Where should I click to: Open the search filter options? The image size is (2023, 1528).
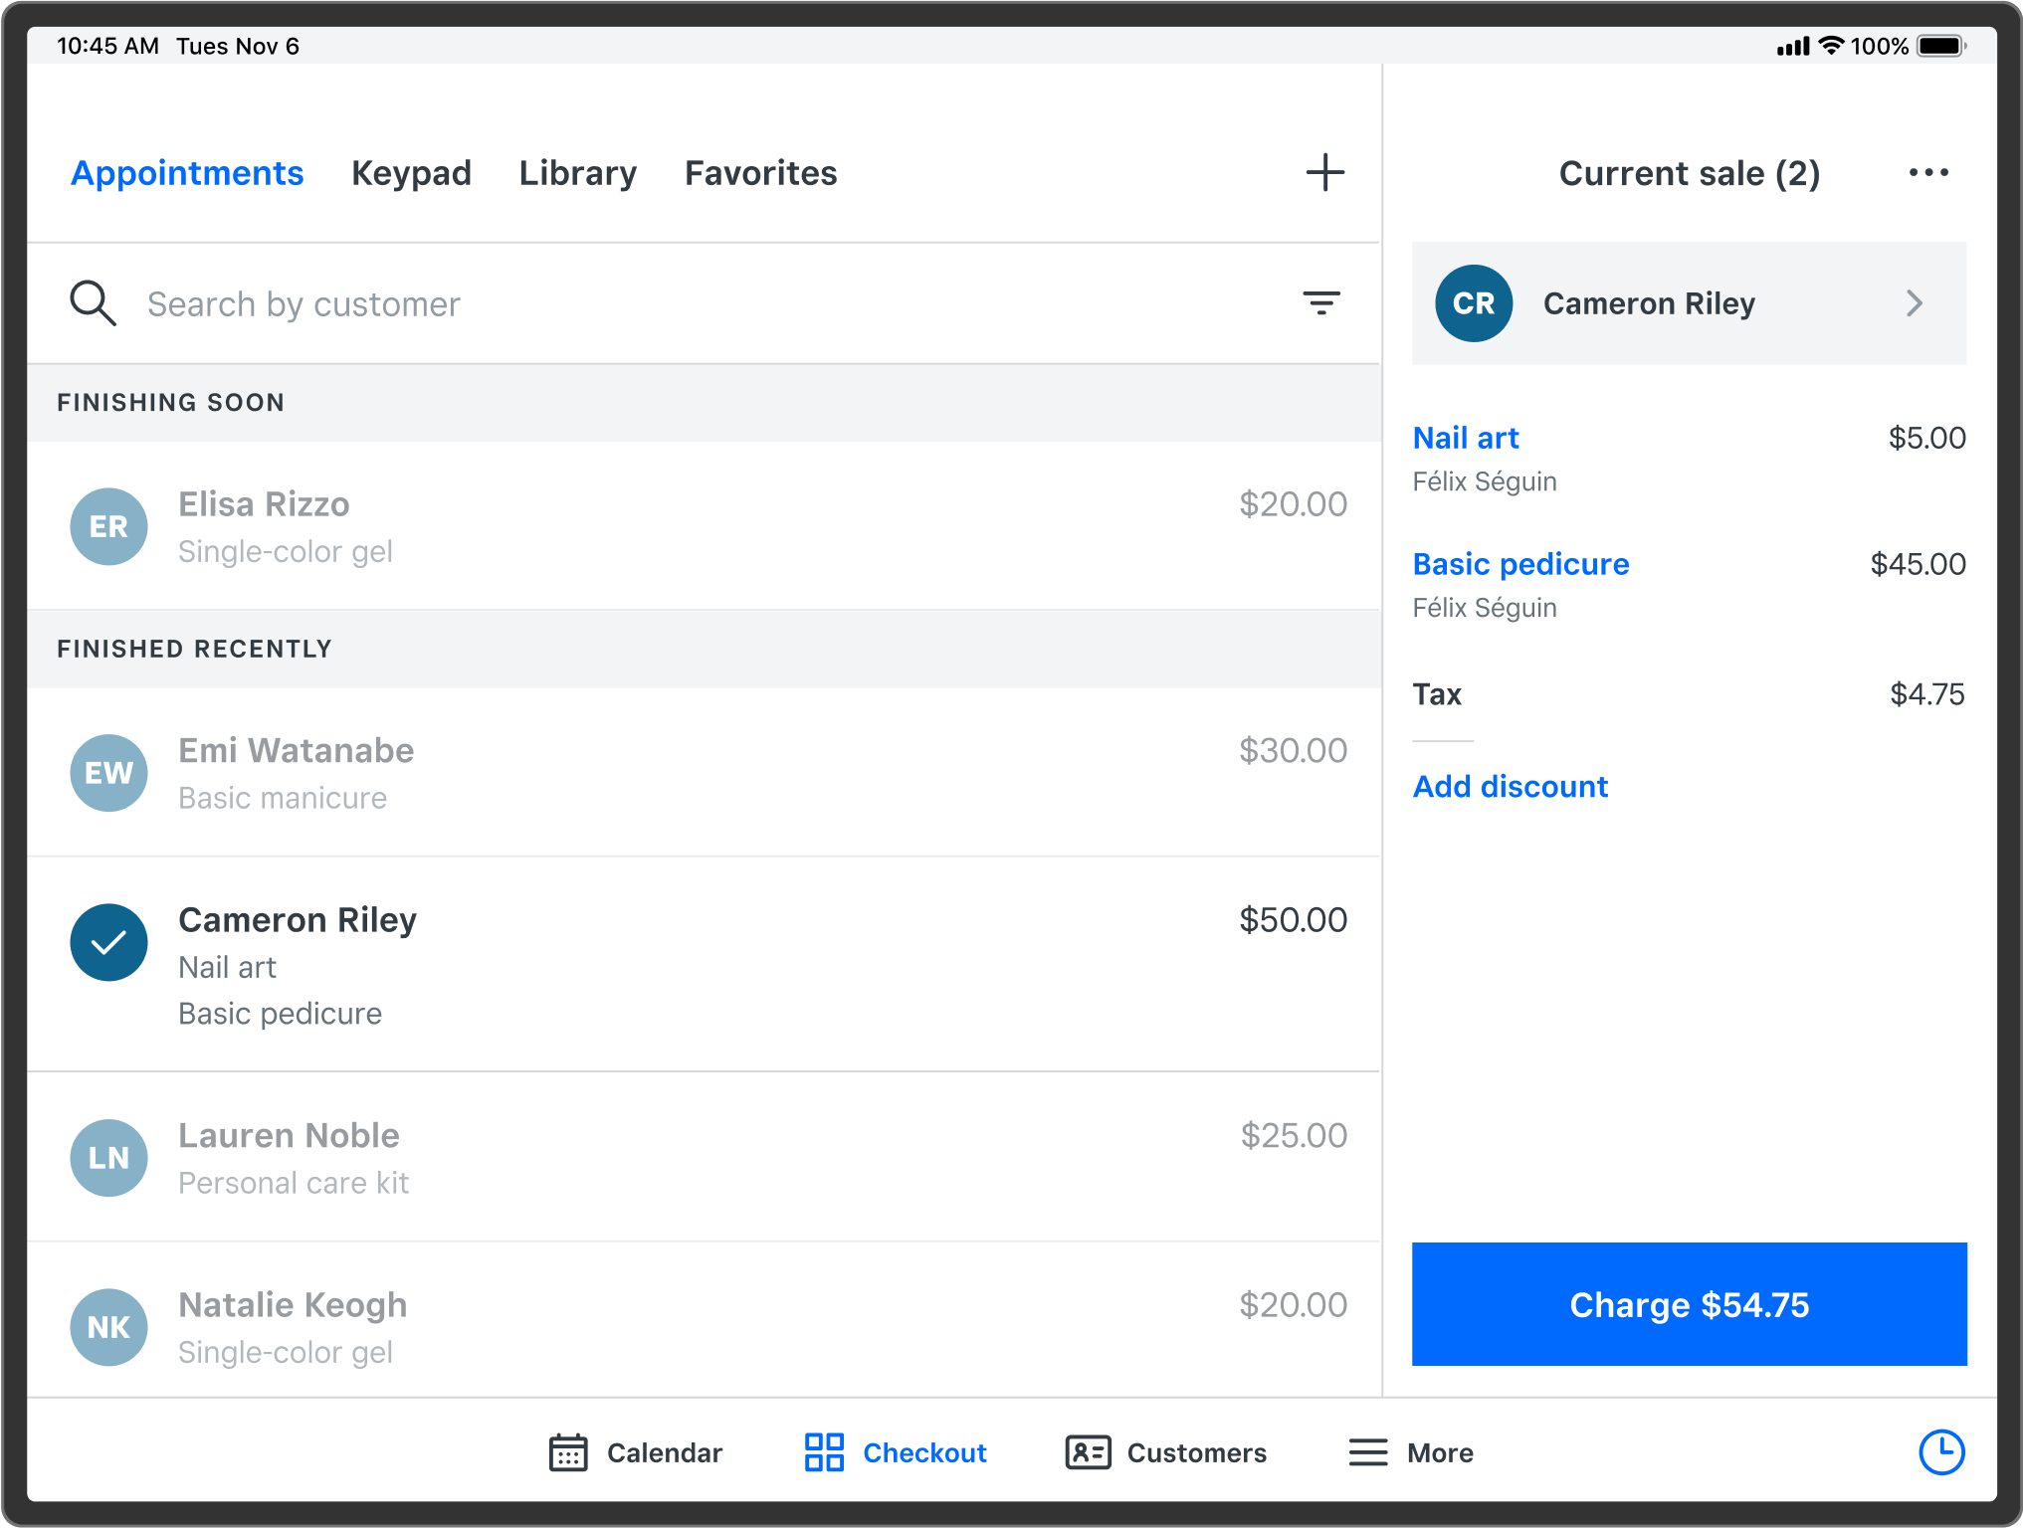point(1320,303)
